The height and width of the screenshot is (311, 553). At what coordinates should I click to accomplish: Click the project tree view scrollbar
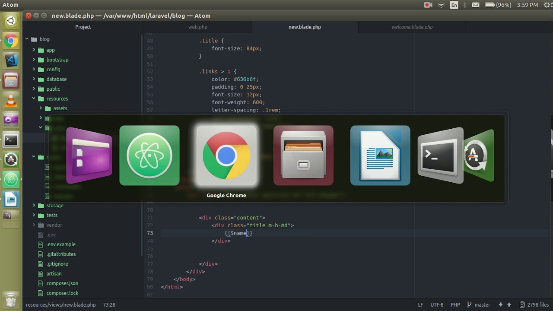(142, 145)
